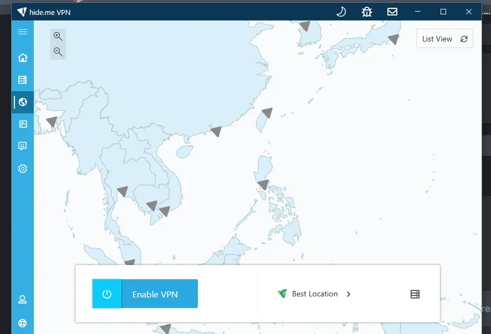Viewport: 491px width, 334px height.
Task: Click the server list icon in connection panel
Action: coord(415,294)
